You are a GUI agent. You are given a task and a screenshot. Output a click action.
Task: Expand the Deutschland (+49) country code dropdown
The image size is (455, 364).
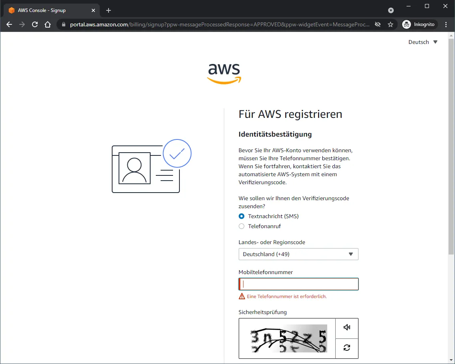pyautogui.click(x=298, y=254)
